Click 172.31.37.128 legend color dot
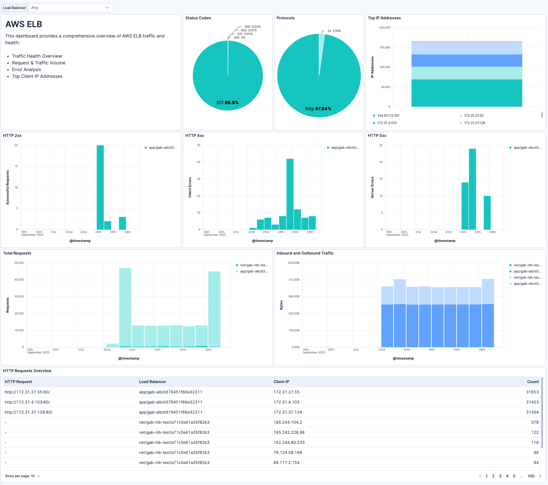This screenshot has height=485, width=548. coord(461,123)
